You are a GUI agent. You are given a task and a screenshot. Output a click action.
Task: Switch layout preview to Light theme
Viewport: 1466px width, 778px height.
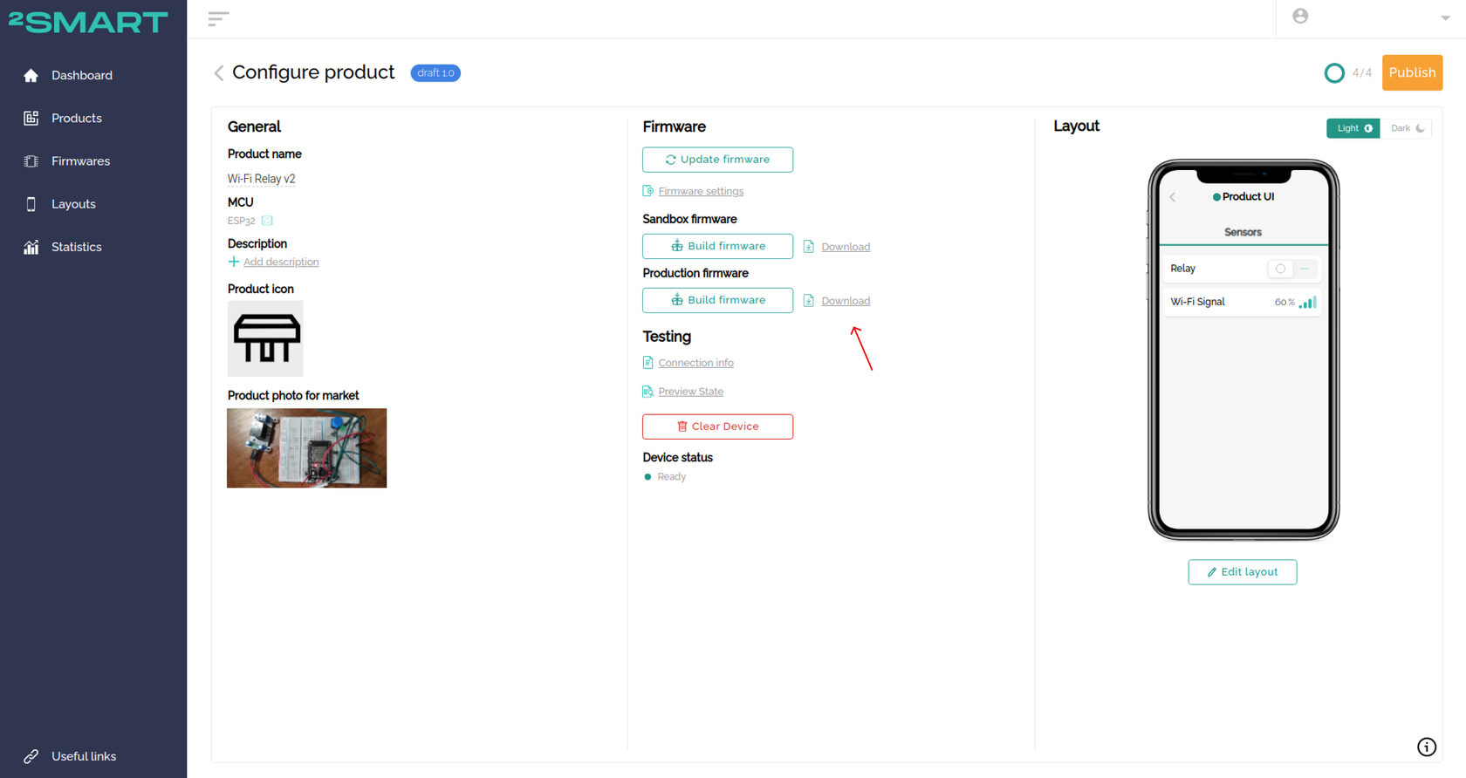point(1353,128)
